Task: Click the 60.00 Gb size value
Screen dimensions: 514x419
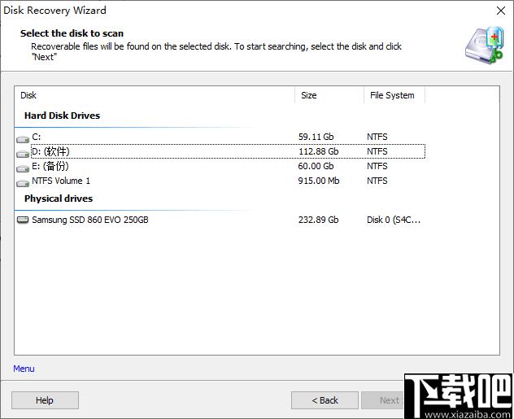Action: (316, 166)
